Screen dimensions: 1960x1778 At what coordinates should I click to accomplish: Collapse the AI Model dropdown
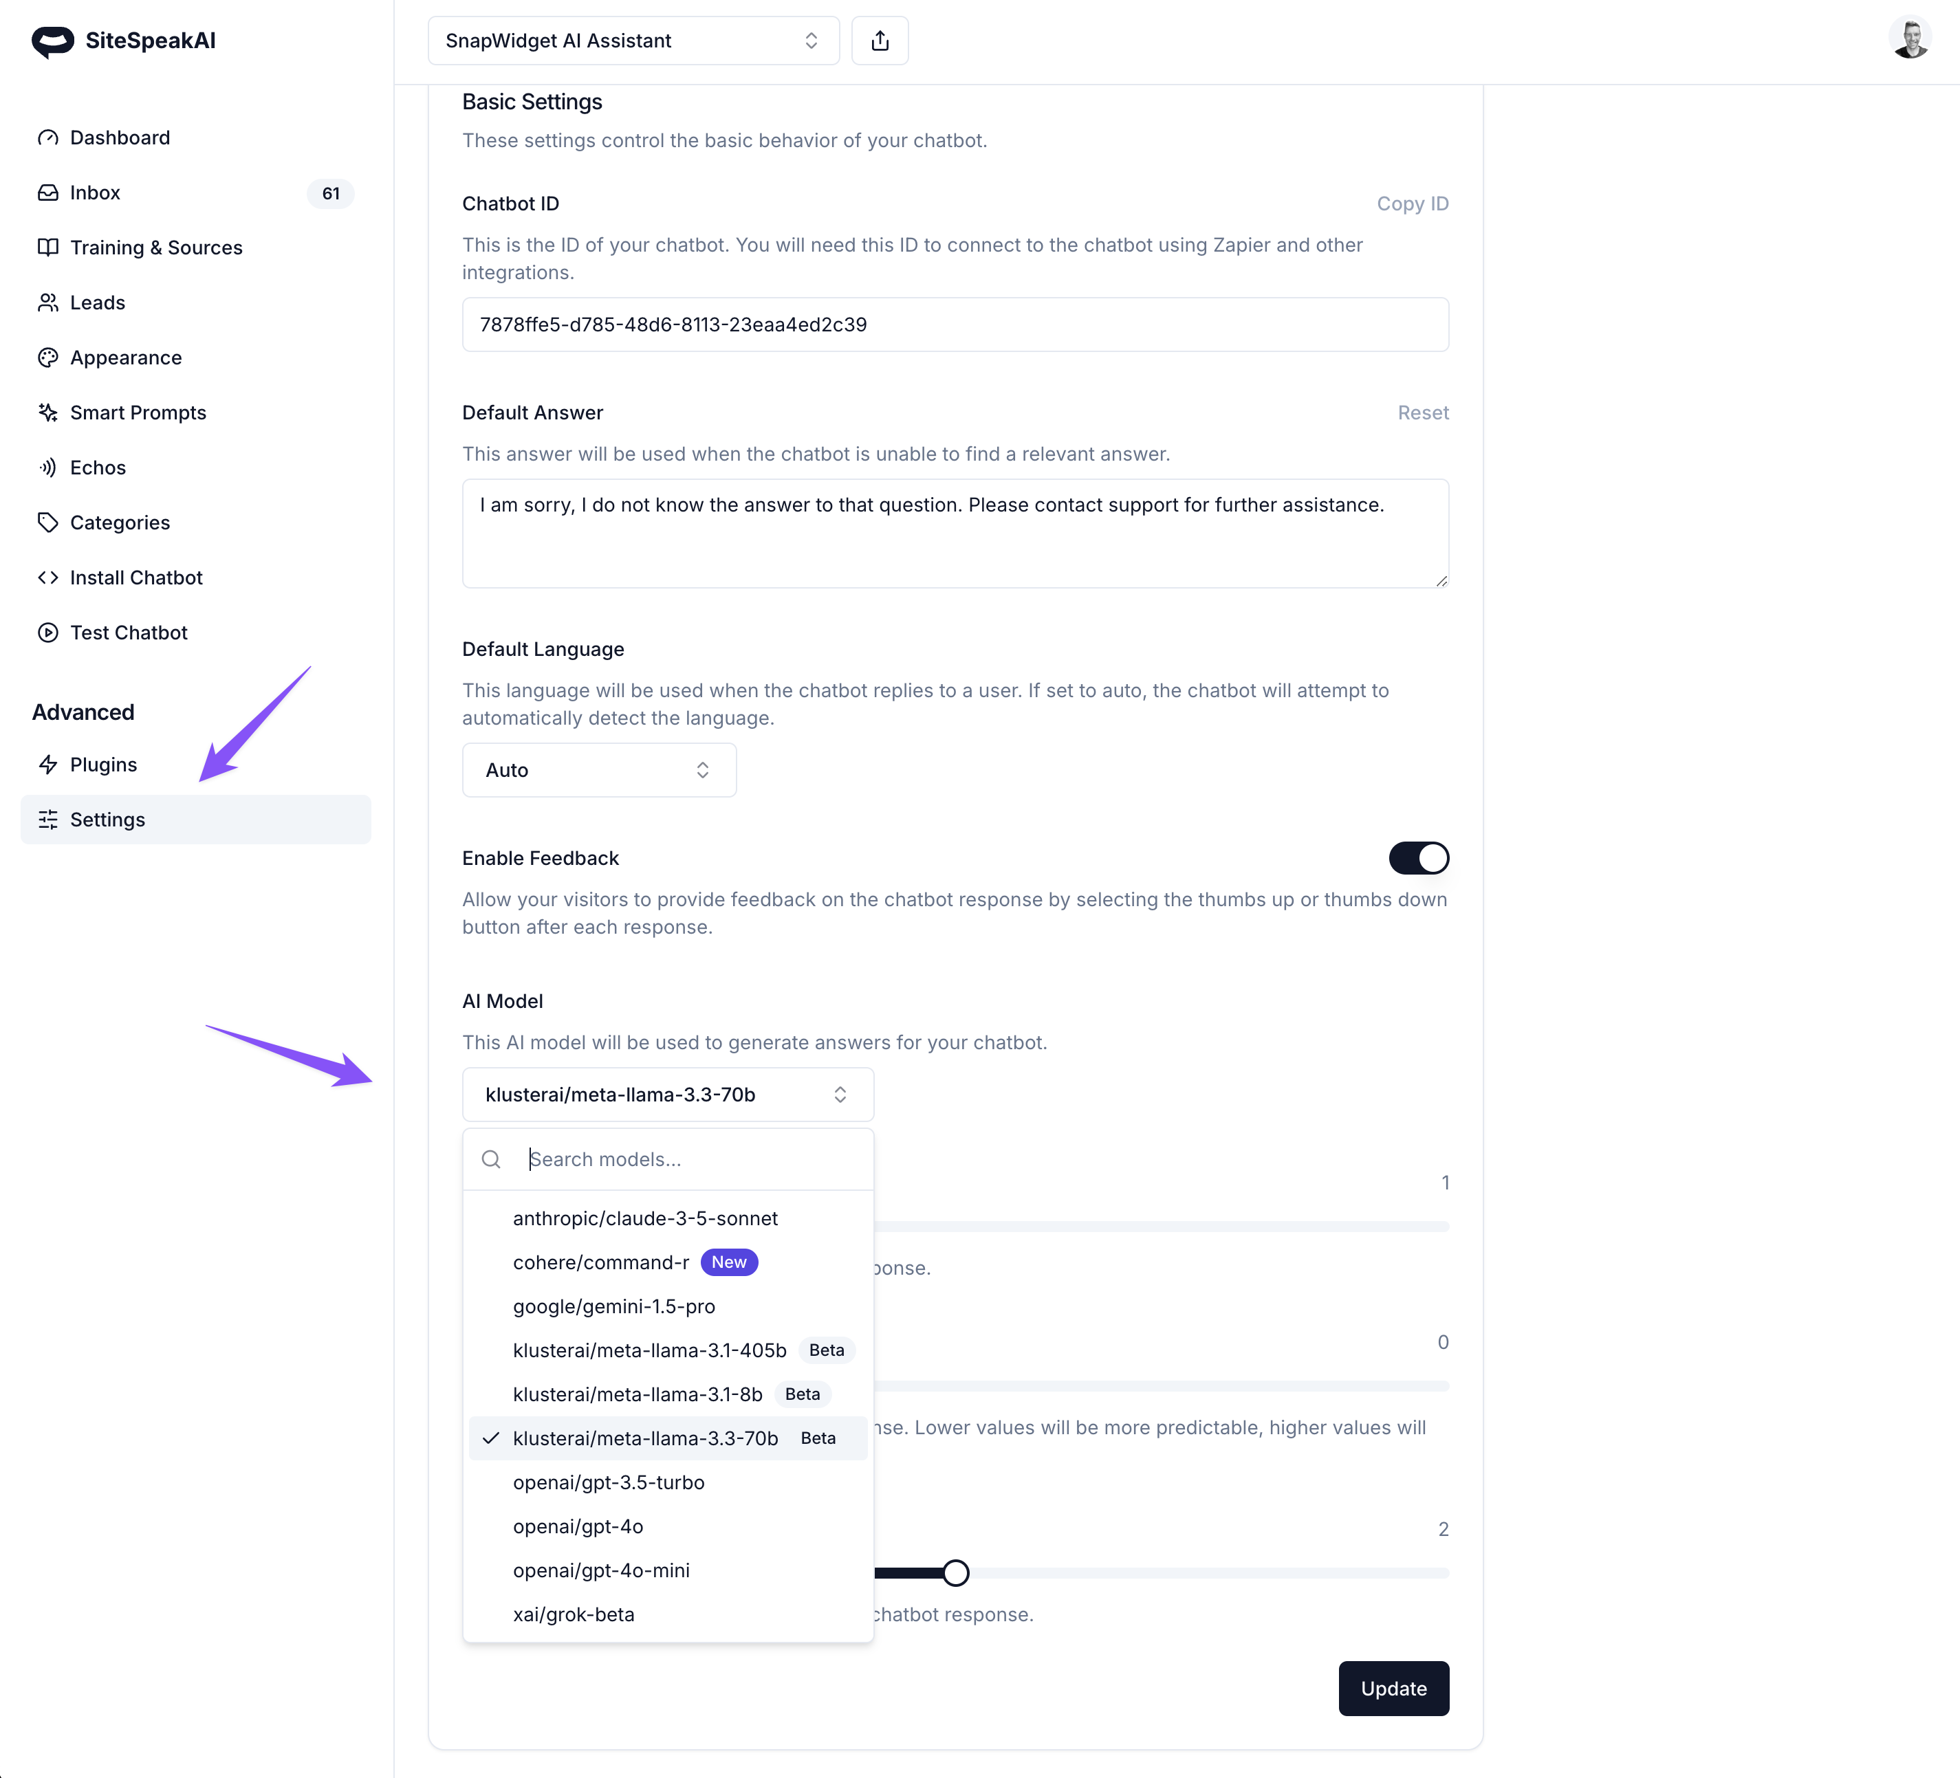tap(668, 1095)
